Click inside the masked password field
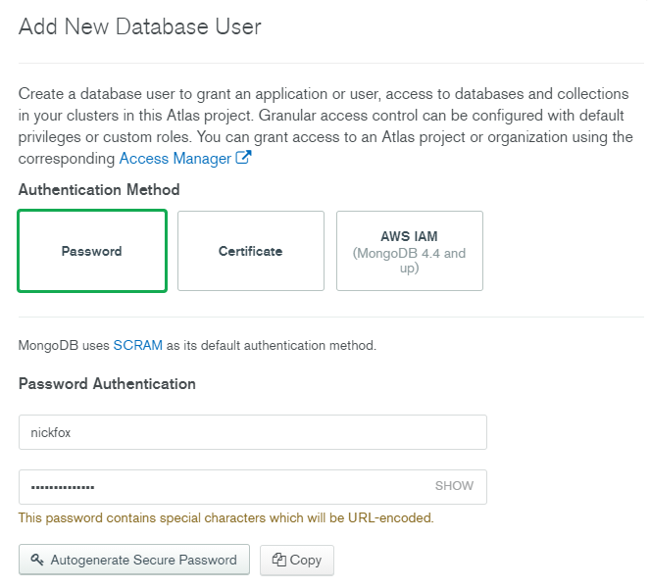The height and width of the screenshot is (588, 650). (x=253, y=487)
